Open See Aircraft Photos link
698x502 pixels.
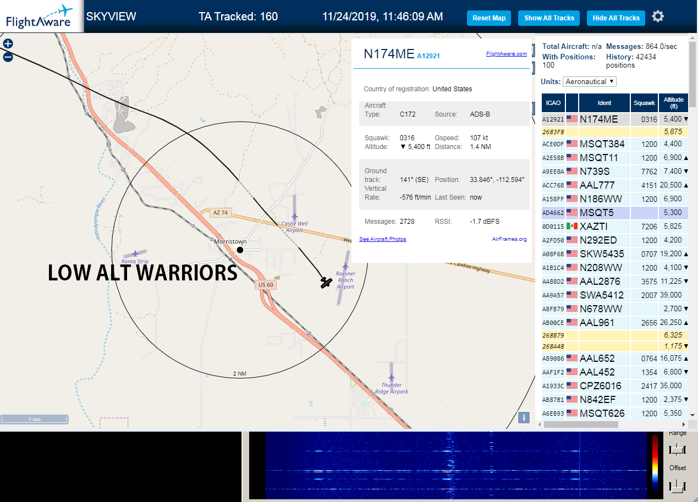click(x=382, y=239)
